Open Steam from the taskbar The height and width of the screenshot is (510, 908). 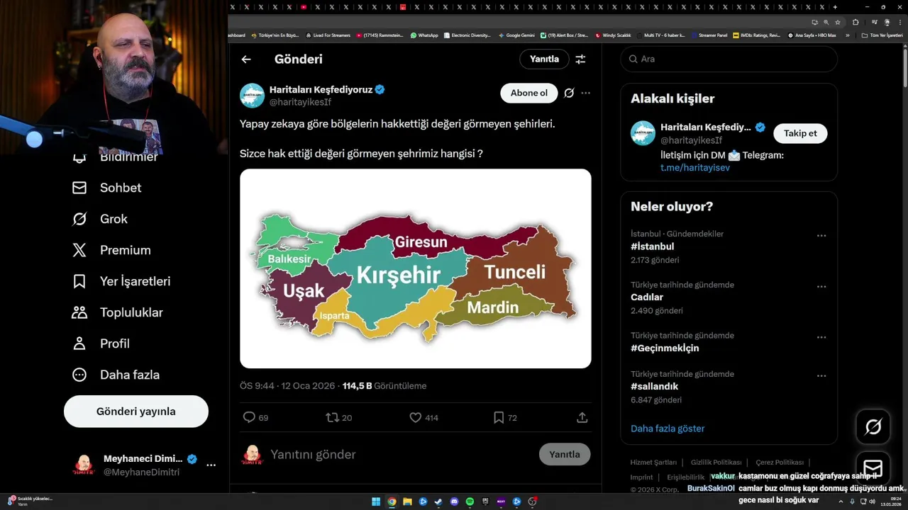[438, 501]
